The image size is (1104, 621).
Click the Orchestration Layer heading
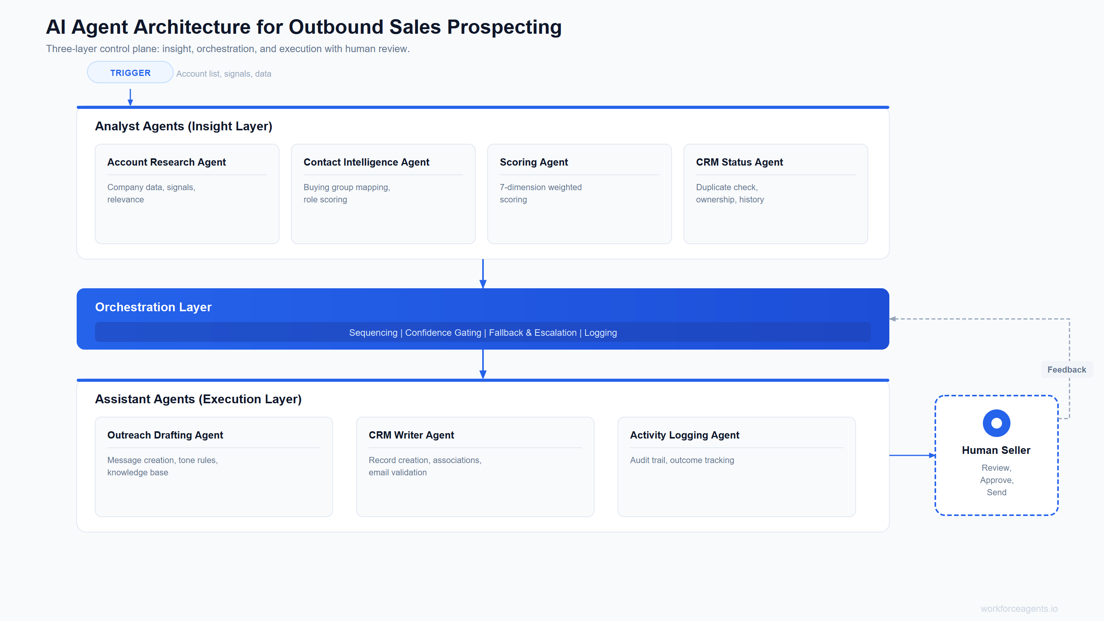tap(153, 307)
